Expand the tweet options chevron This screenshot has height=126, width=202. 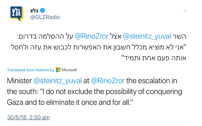click(185, 11)
